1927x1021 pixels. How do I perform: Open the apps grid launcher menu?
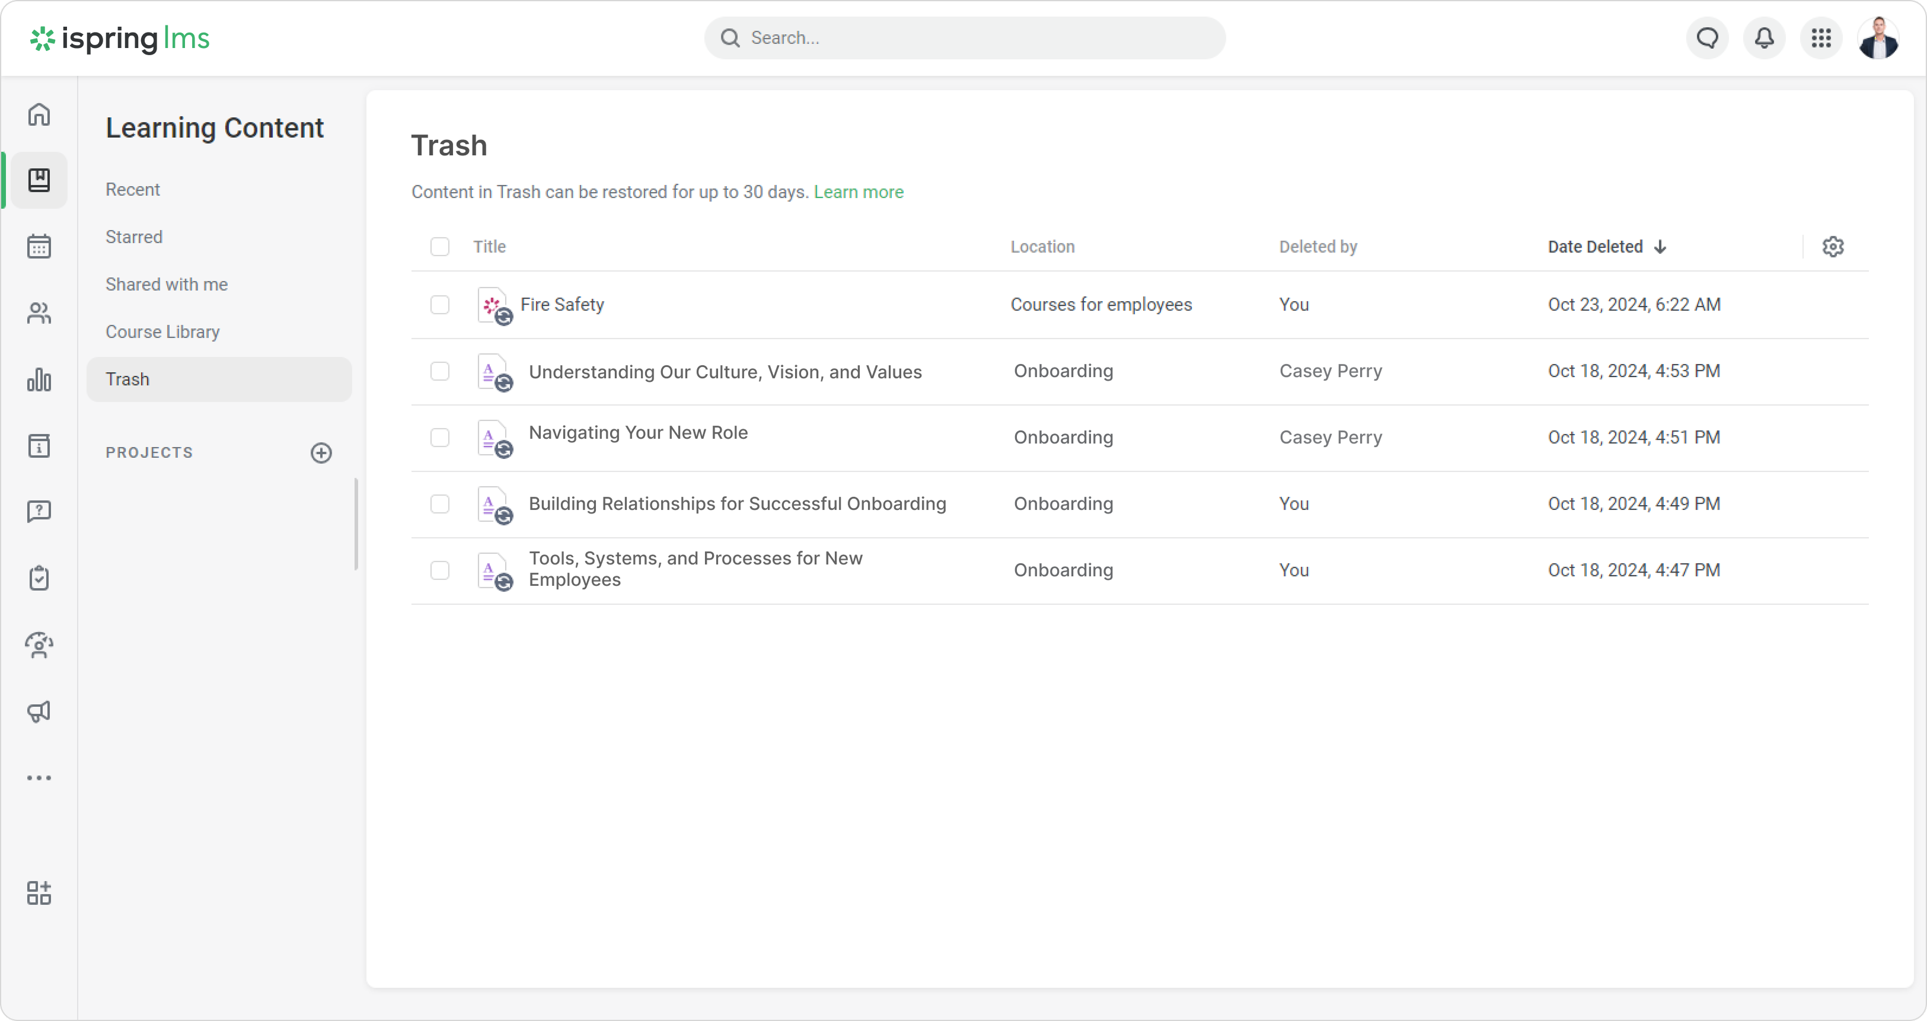[1821, 38]
